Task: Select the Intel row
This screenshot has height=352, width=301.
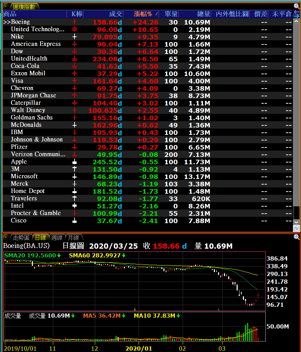Action: pyautogui.click(x=148, y=206)
